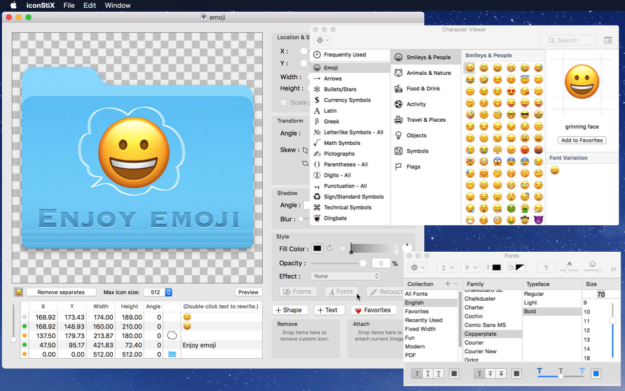Click text shadow T button in Fonts toolbar

coord(546,267)
